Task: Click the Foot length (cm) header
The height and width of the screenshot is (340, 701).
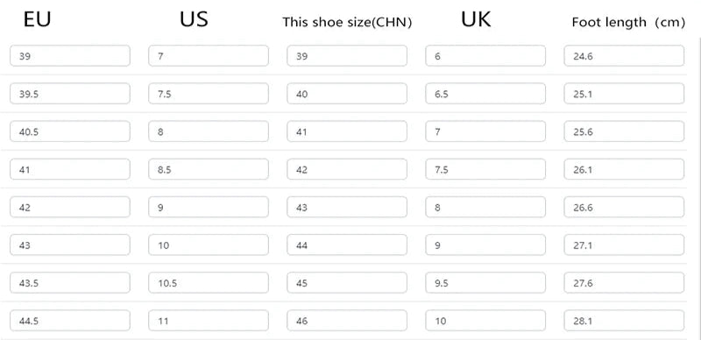Action: pyautogui.click(x=628, y=23)
